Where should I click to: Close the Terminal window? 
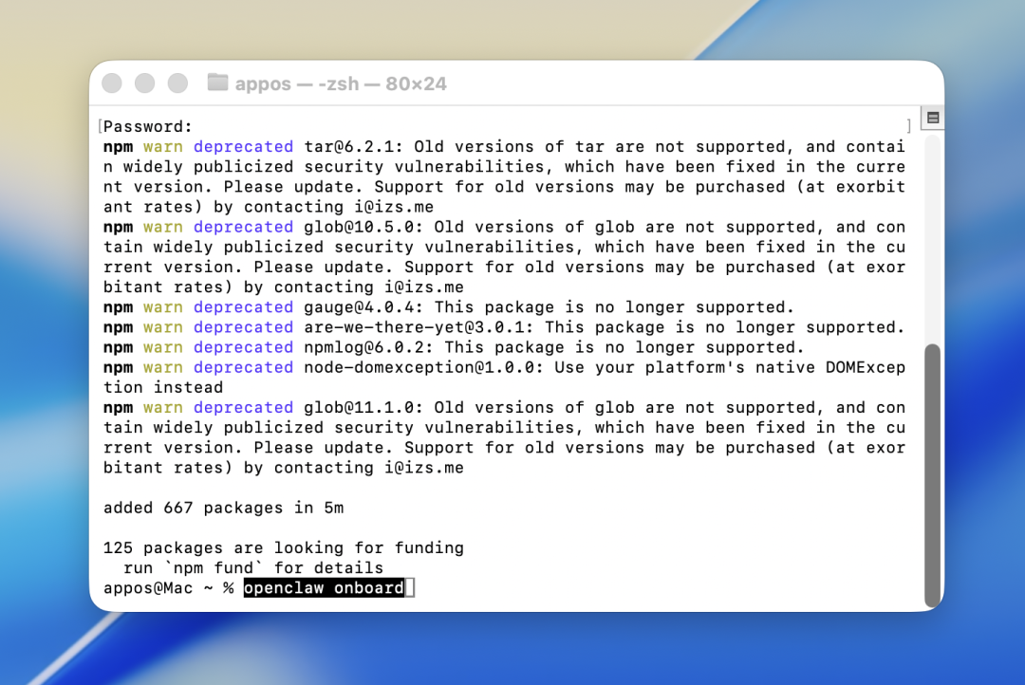[x=112, y=83]
